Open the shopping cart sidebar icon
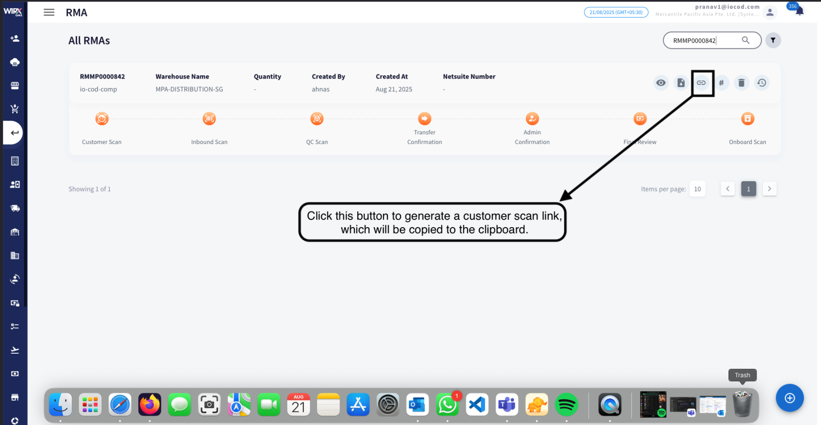The image size is (821, 425). (15, 109)
